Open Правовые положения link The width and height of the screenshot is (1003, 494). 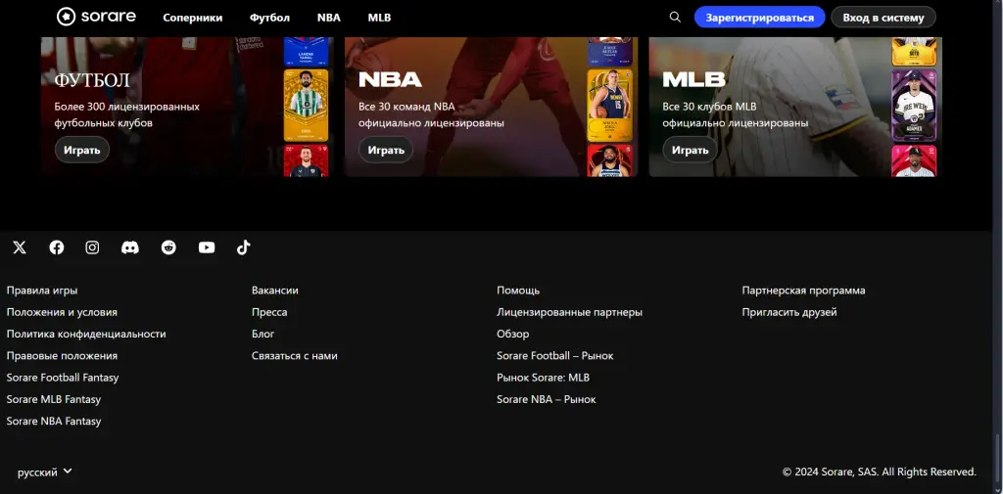point(62,355)
